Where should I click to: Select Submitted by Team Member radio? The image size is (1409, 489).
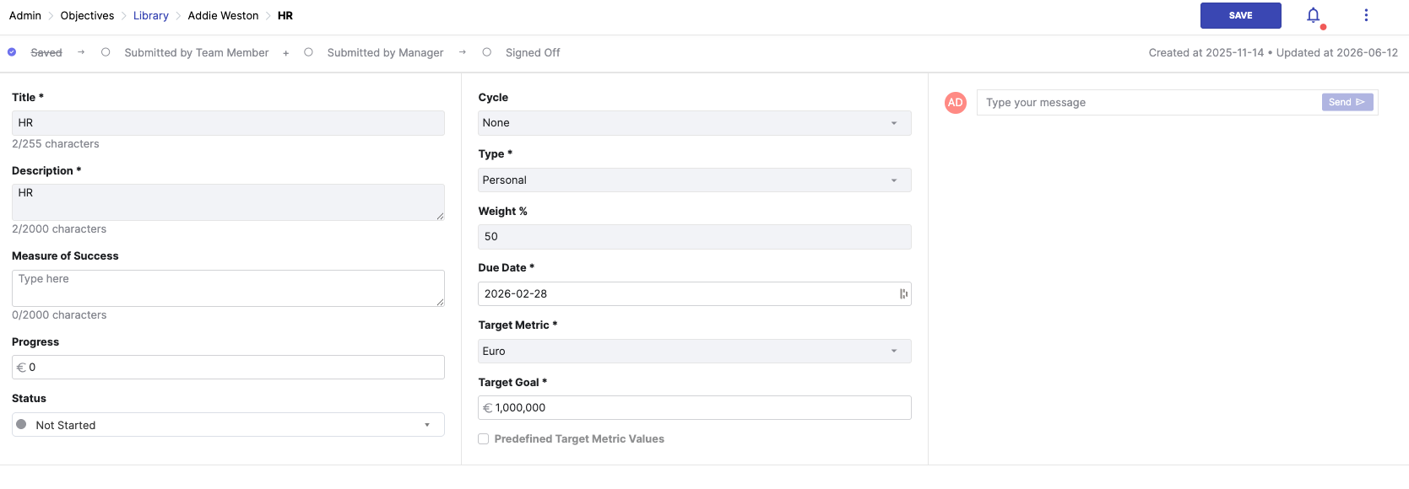pos(106,52)
